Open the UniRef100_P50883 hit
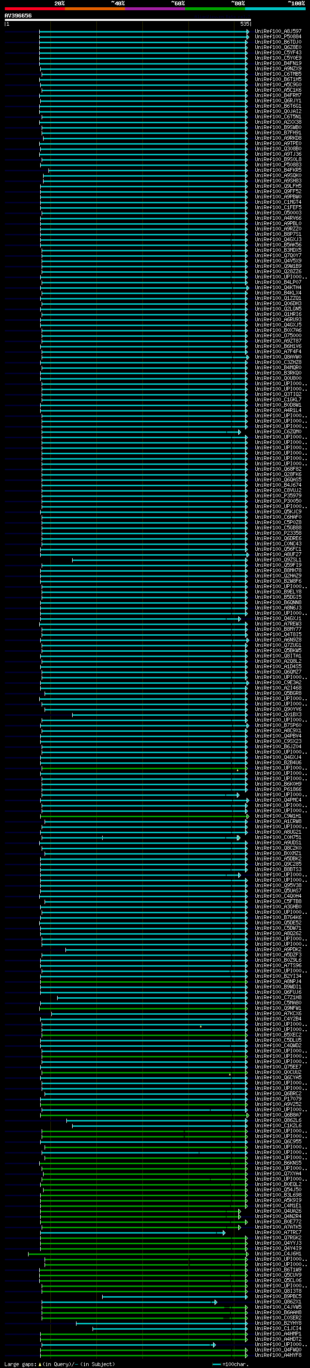 coord(278,165)
